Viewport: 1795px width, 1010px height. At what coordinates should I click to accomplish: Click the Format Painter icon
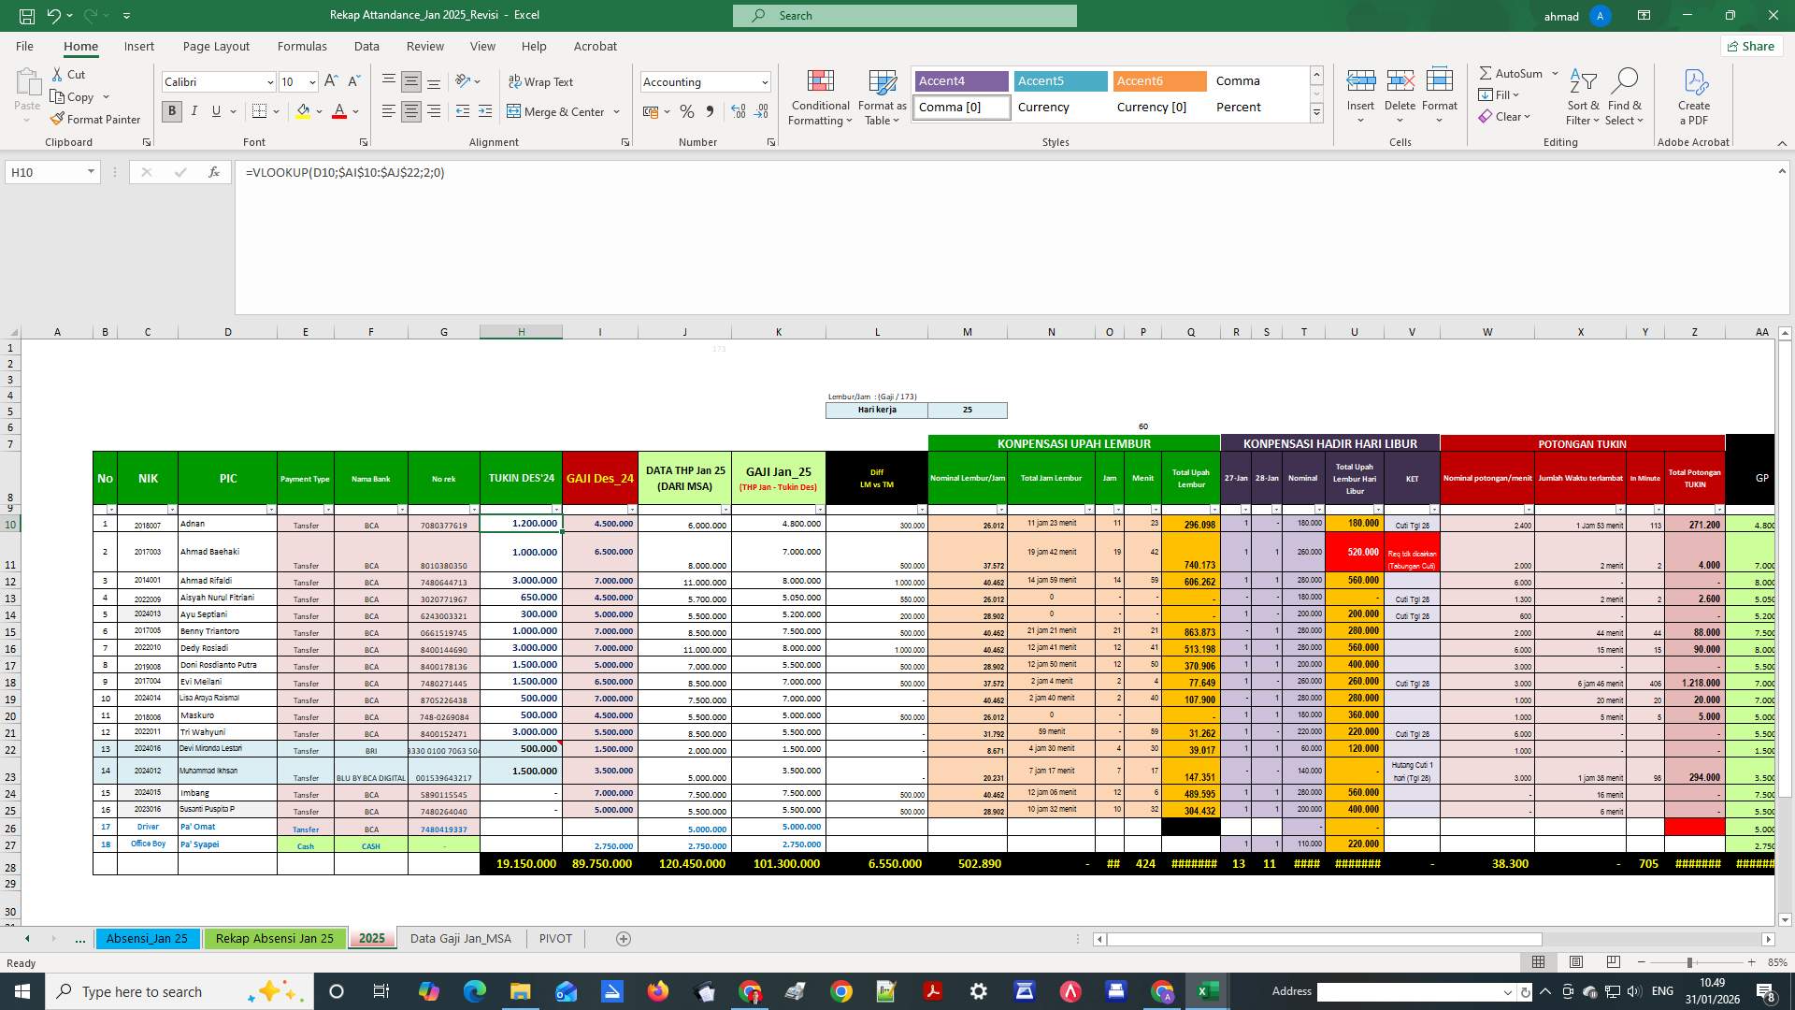coord(56,119)
